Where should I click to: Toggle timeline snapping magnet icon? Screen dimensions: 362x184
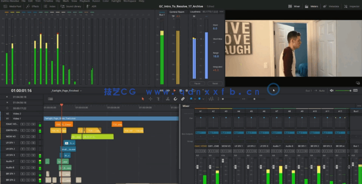click(x=175, y=99)
